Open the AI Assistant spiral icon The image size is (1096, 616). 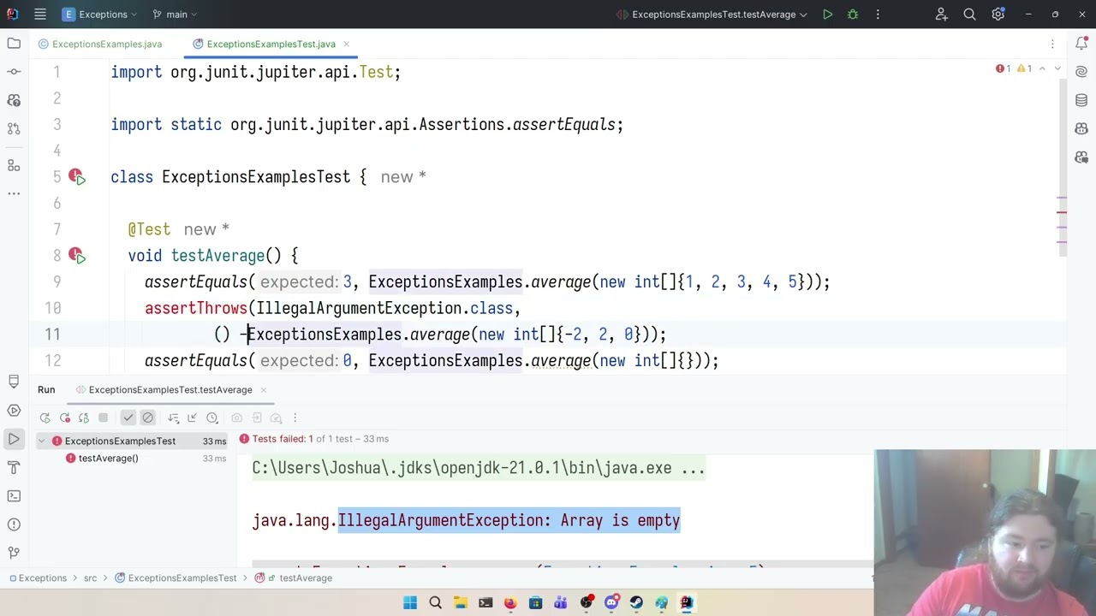tap(1081, 72)
